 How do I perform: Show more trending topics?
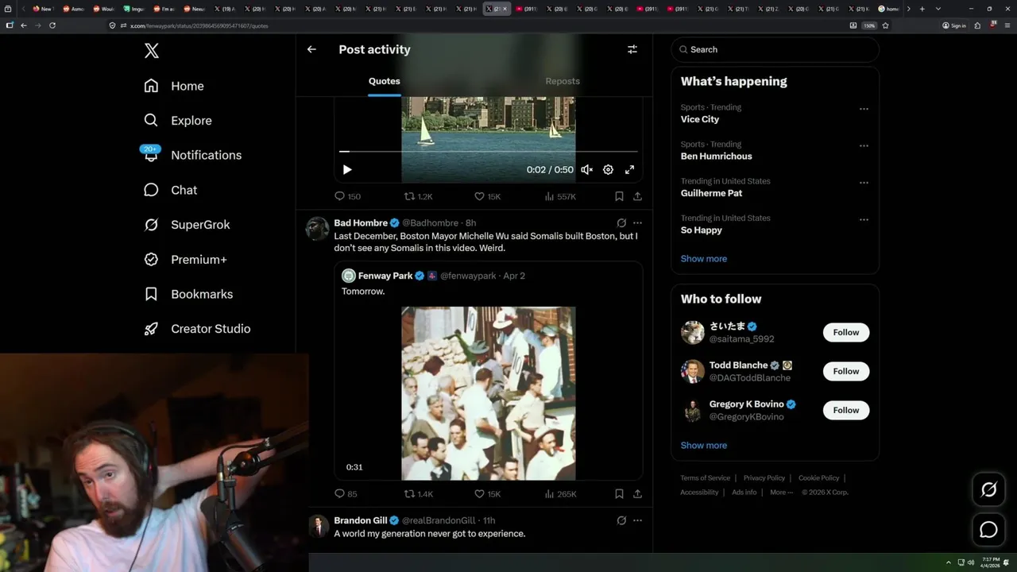pyautogui.click(x=704, y=259)
